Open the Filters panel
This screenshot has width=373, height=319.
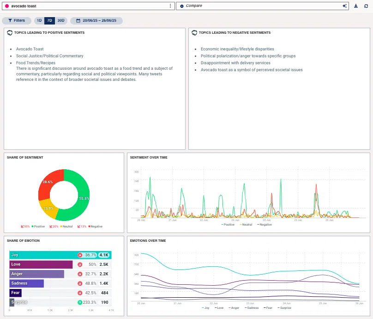pyautogui.click(x=17, y=20)
